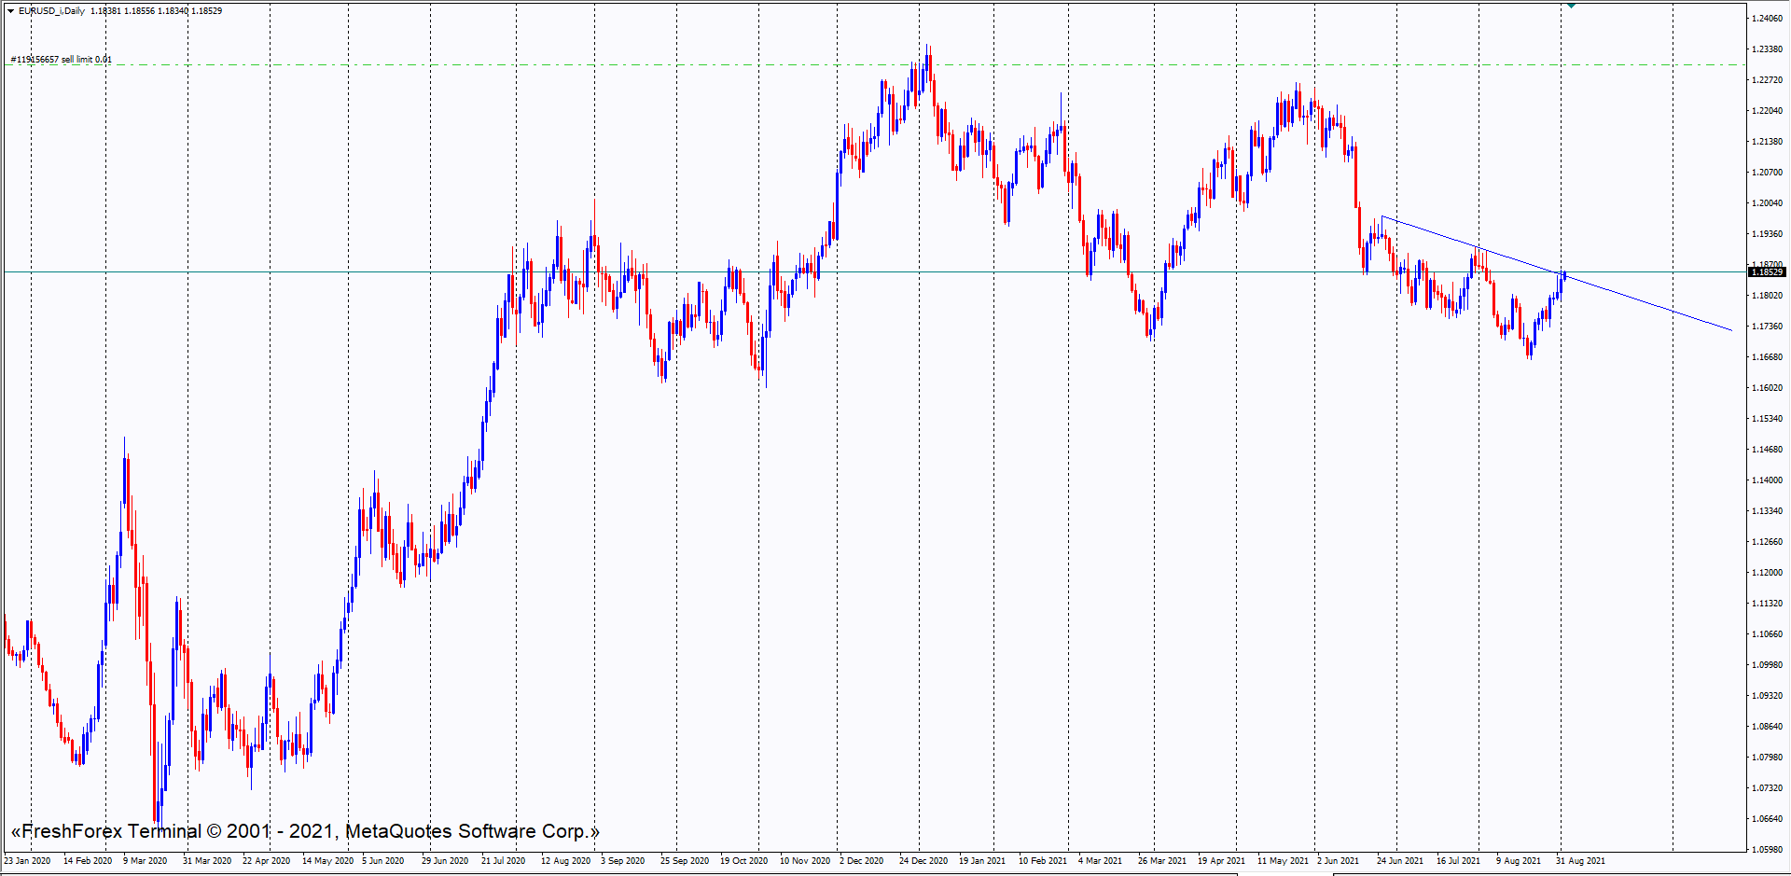The height and width of the screenshot is (876, 1791).
Task: Click the 24 Dec 2020 date label
Action: [x=923, y=861]
